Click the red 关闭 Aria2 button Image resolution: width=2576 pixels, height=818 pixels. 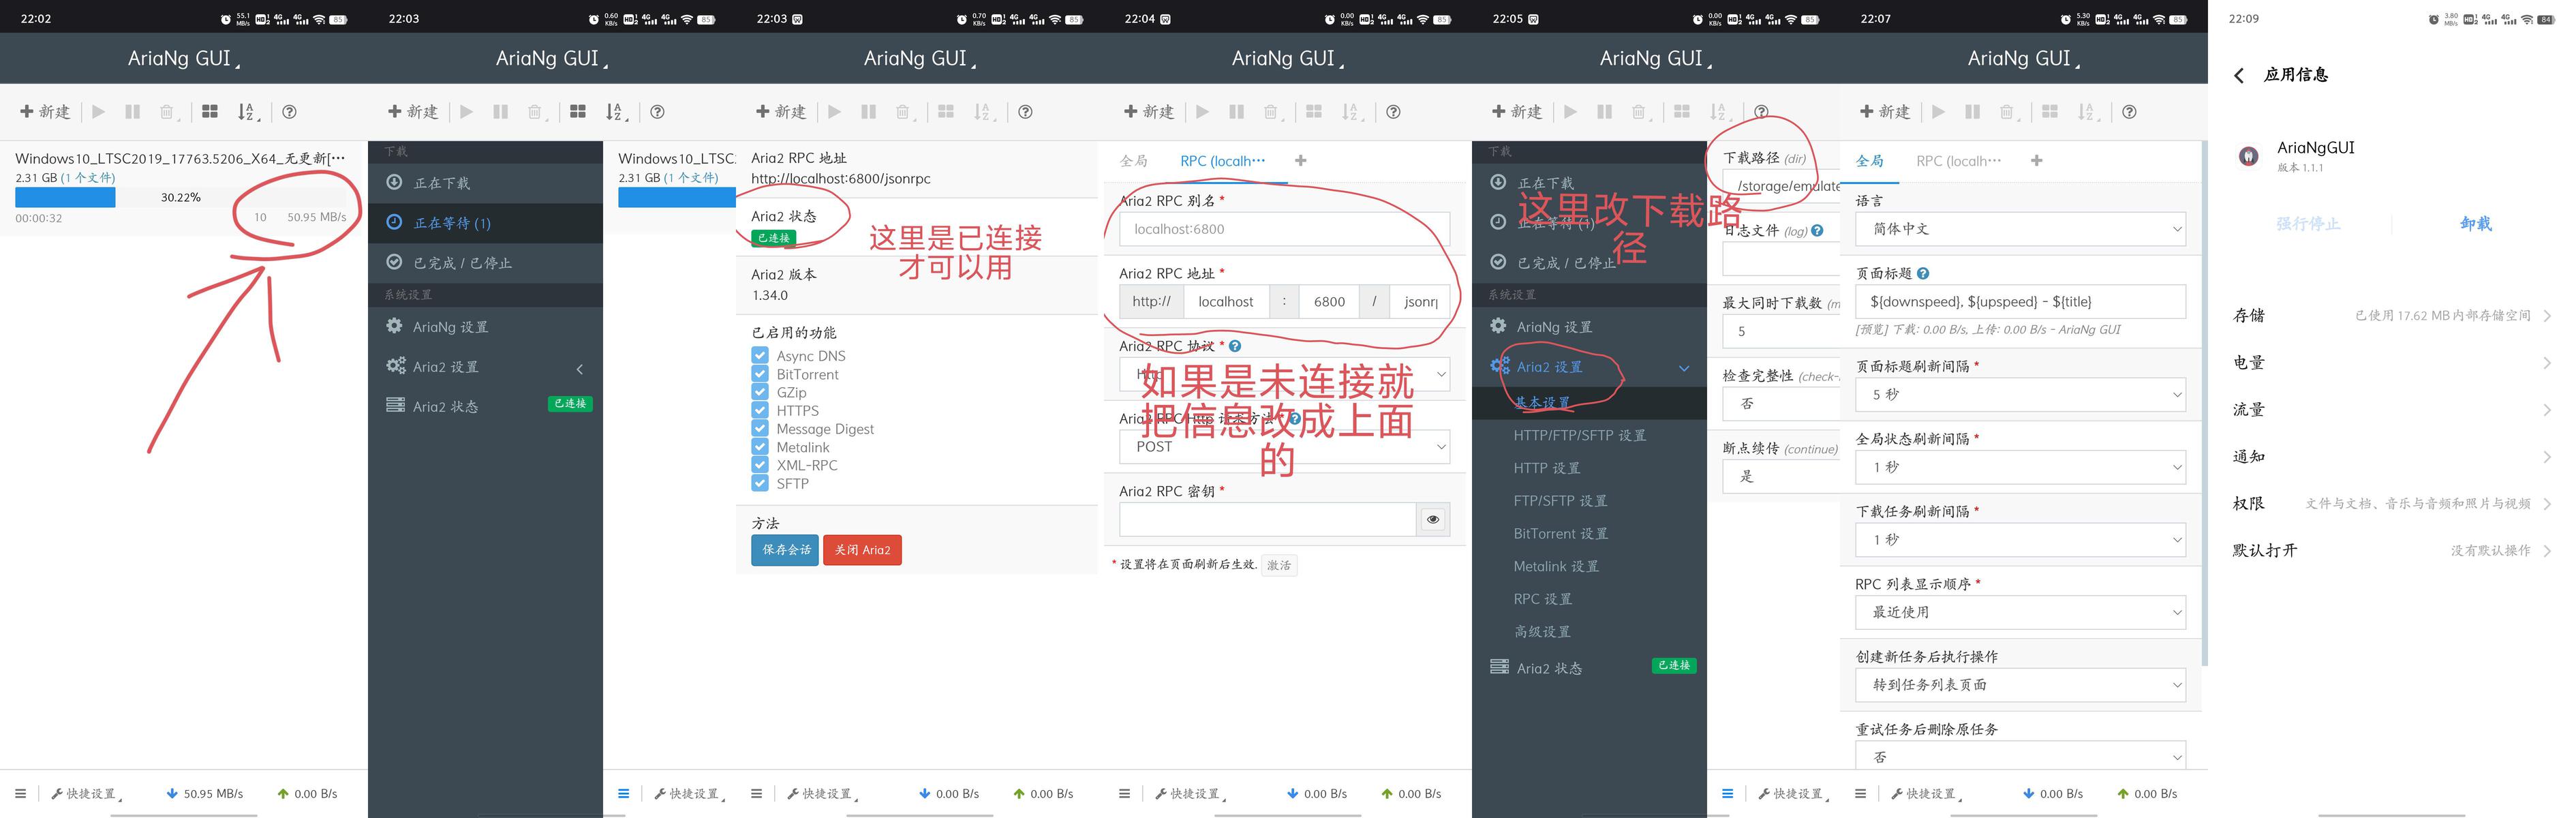[x=862, y=550]
